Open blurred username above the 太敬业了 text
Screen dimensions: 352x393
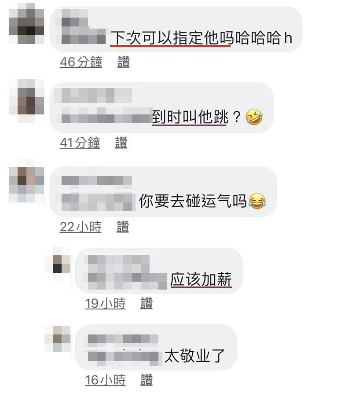coord(123,339)
